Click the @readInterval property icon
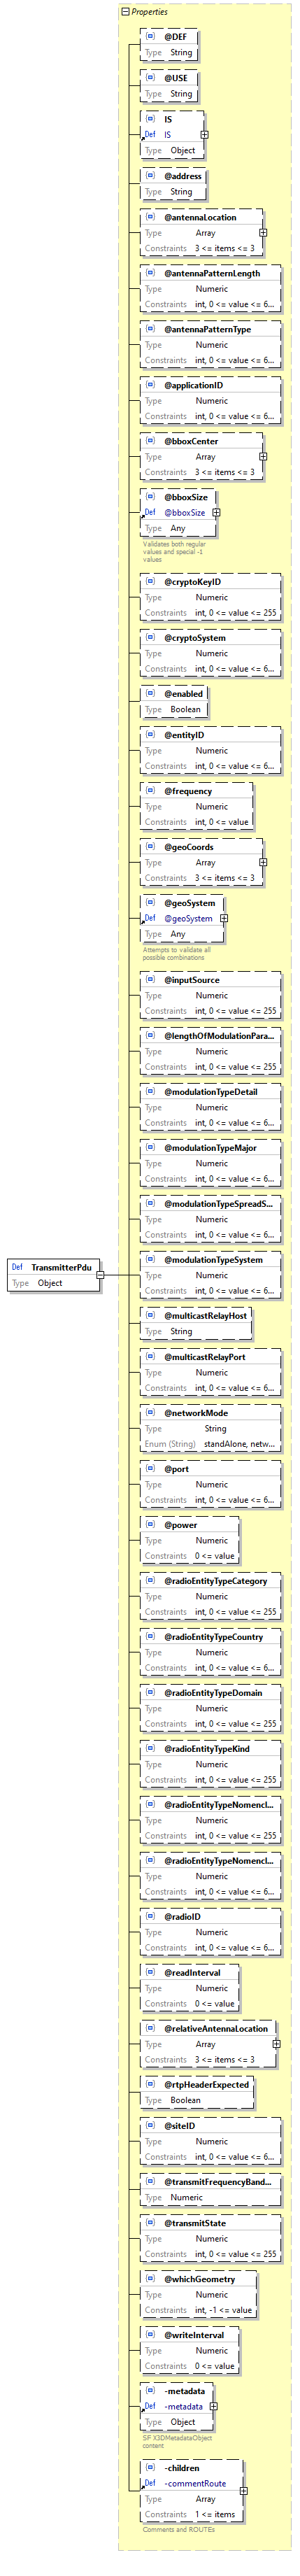Viewport: 300px width, 2576px height. pos(151,1973)
